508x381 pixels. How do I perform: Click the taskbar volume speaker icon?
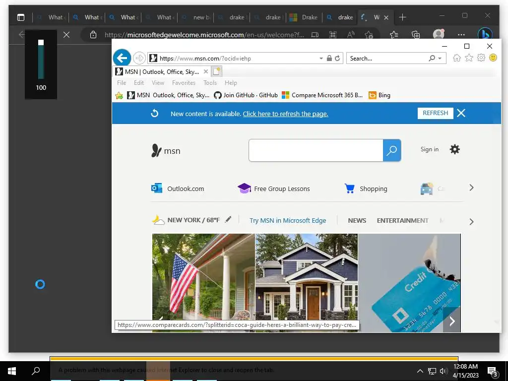443,371
